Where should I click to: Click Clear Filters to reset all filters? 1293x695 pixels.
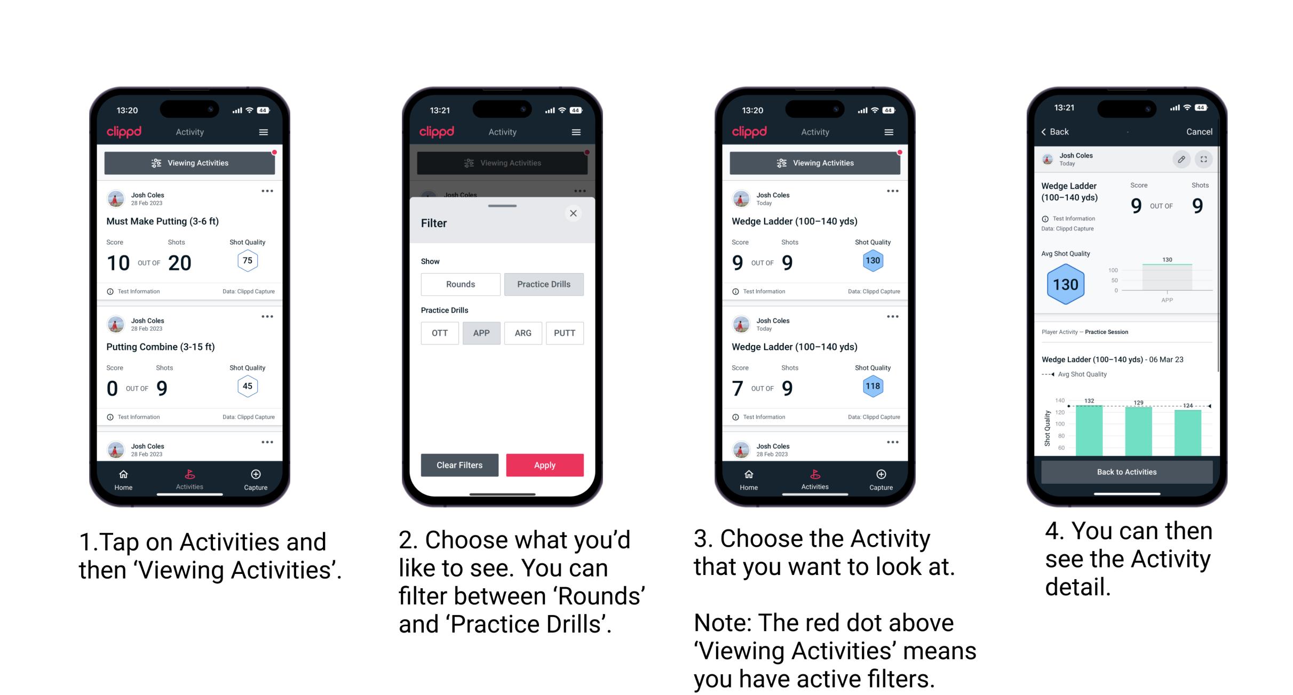pos(459,464)
